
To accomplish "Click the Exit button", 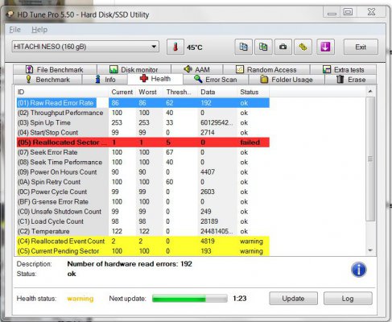I will click(x=361, y=47).
